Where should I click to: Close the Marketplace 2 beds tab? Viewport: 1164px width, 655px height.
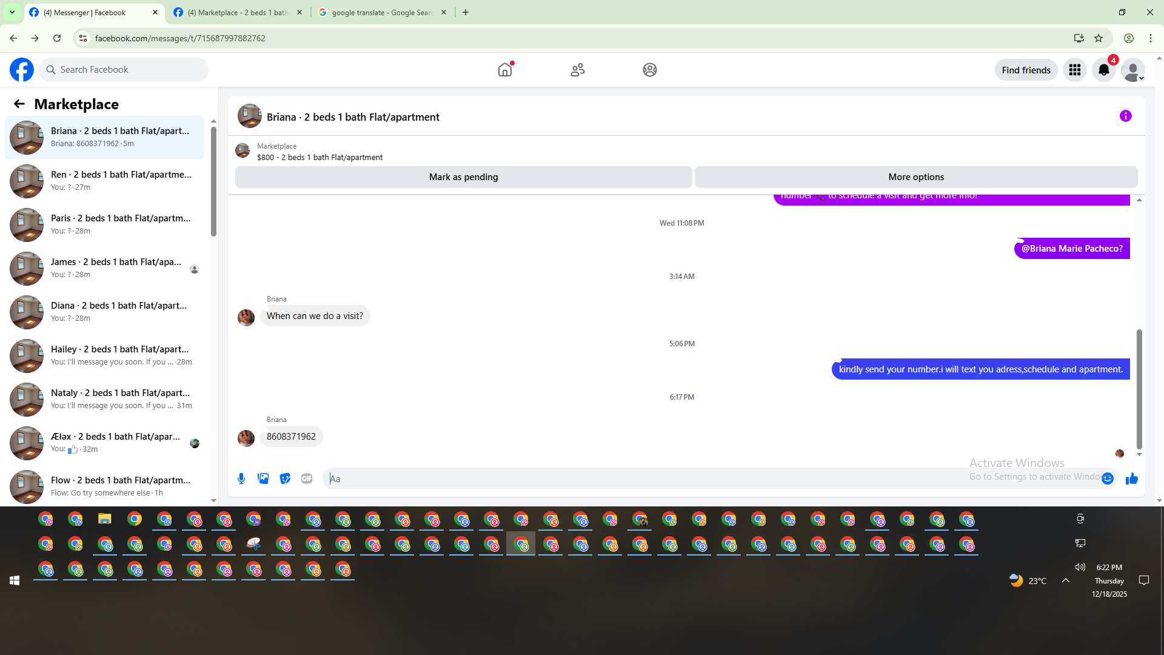[299, 12]
